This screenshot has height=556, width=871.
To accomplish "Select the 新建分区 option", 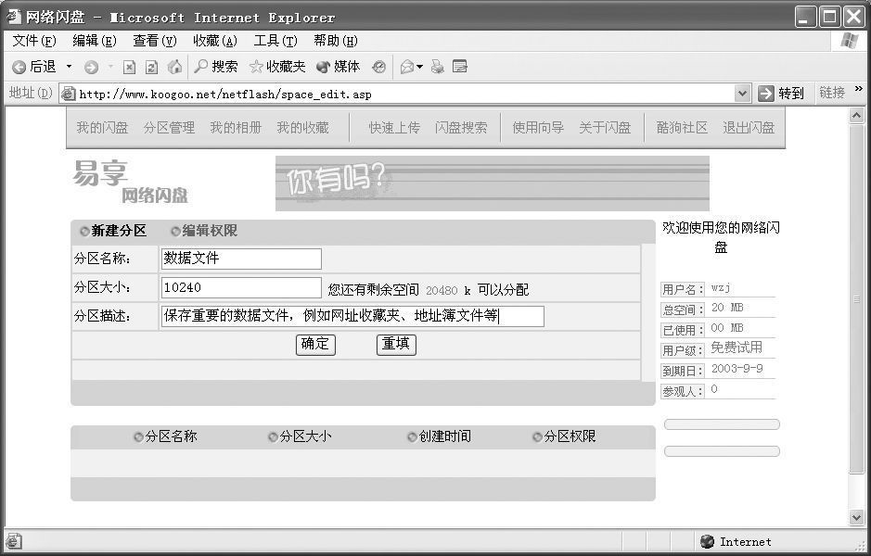I will pyautogui.click(x=85, y=231).
